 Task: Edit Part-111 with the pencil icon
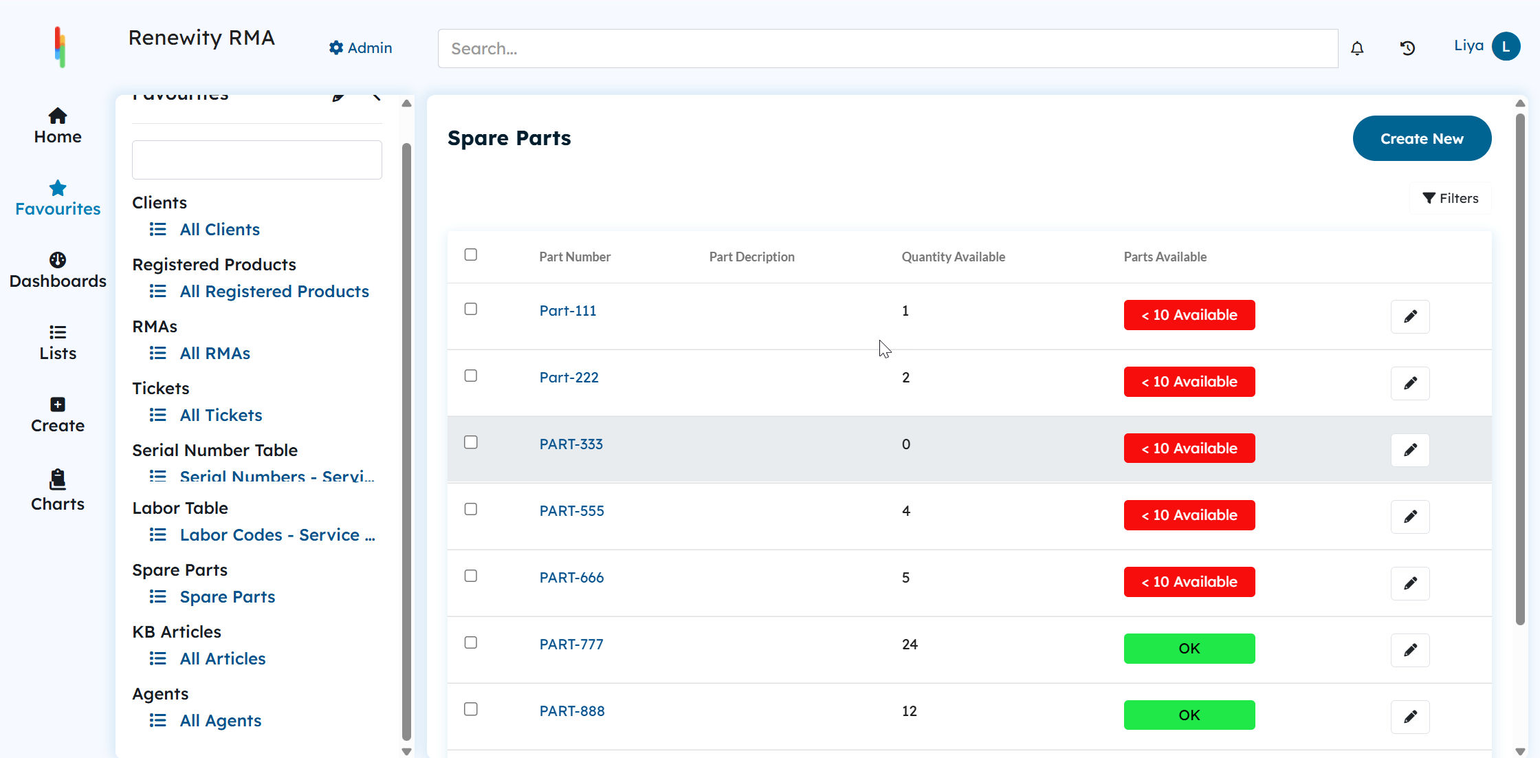coord(1410,316)
